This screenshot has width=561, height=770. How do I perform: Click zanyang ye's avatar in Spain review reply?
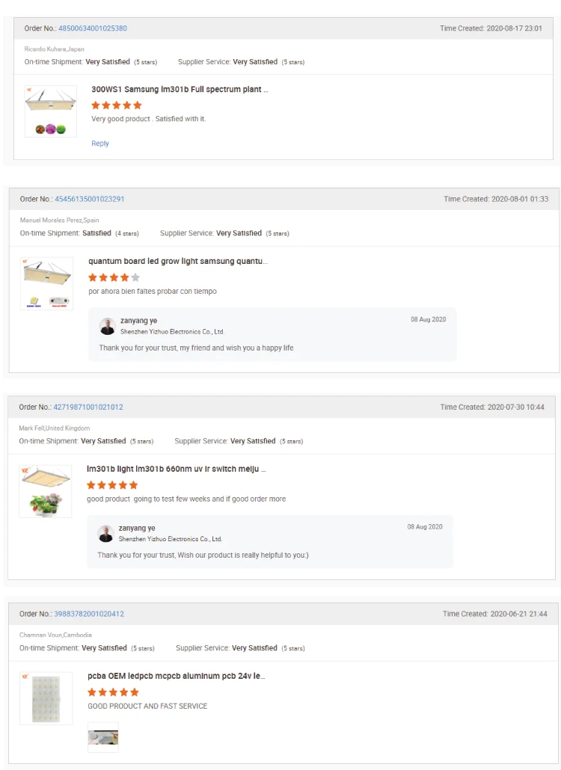tap(108, 326)
